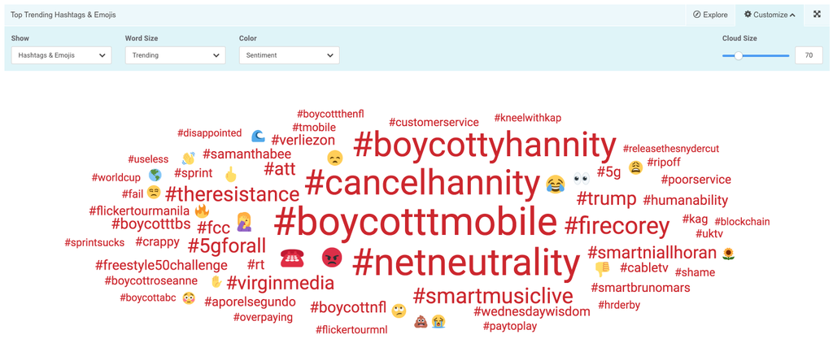
Task: Click the red telephone emoji
Action: click(292, 258)
